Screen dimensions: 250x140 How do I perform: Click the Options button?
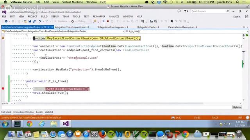[x=237, y=107]
